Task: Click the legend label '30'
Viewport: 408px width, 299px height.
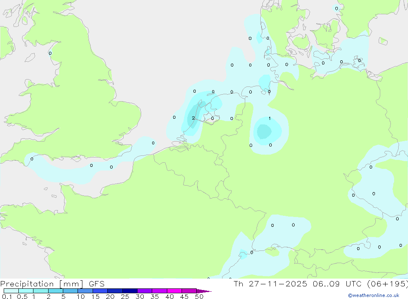Action: tap(140, 297)
